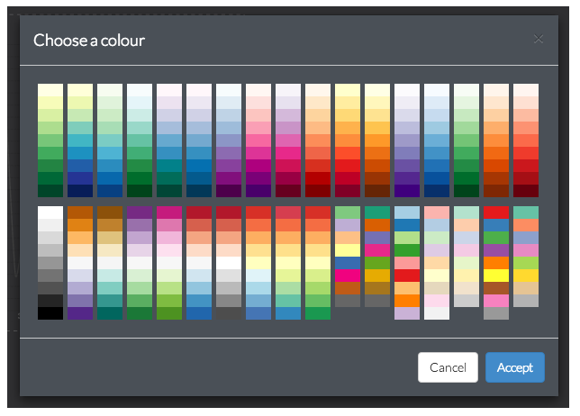Choose the dark teal bottom of brown-teal palette
Viewport: 580px width, 416px height.
click(110, 313)
